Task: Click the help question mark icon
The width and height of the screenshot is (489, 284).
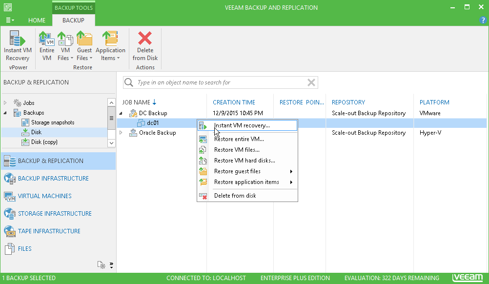Action: point(483,20)
